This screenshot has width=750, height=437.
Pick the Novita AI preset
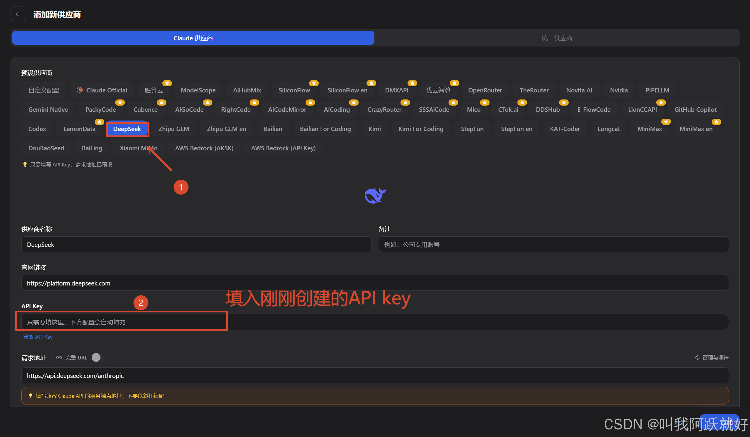coord(579,90)
